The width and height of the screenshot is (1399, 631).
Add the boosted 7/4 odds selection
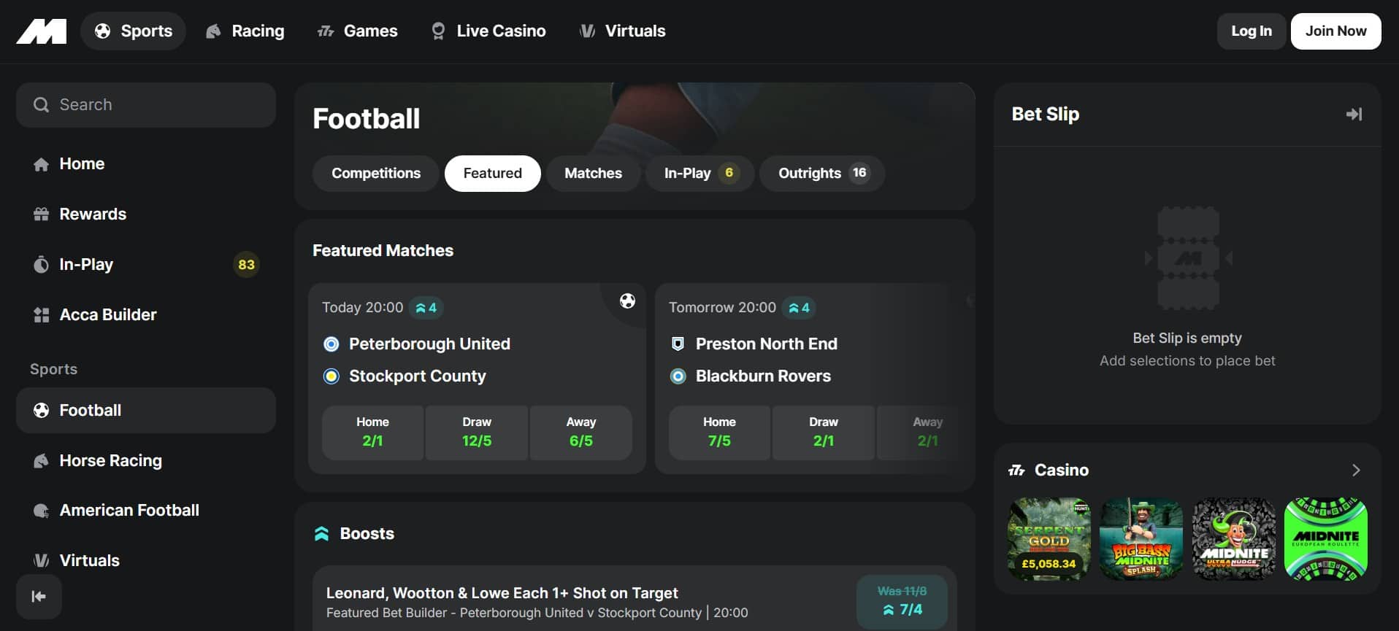coord(902,602)
